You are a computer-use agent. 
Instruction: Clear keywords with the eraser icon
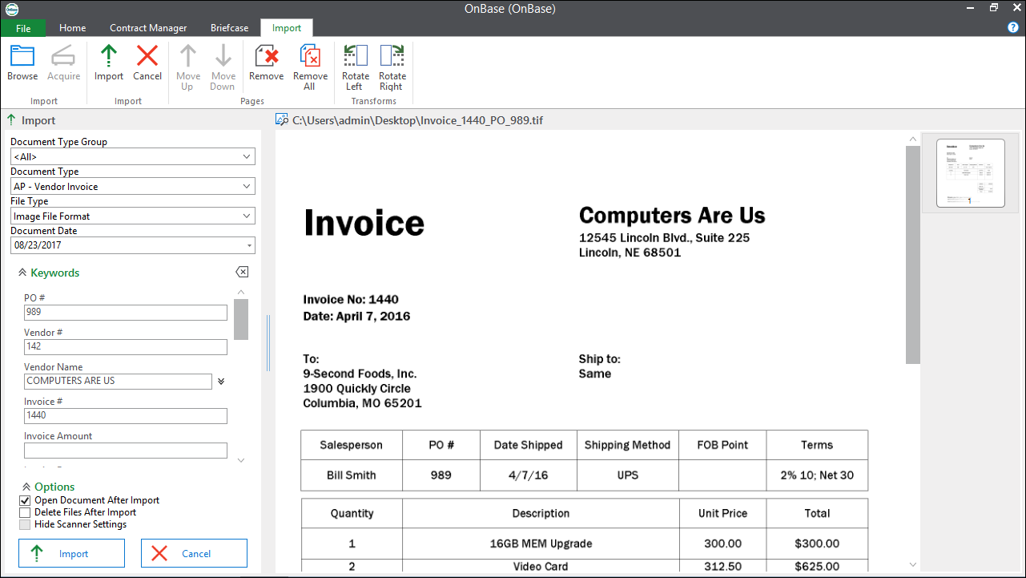click(243, 272)
